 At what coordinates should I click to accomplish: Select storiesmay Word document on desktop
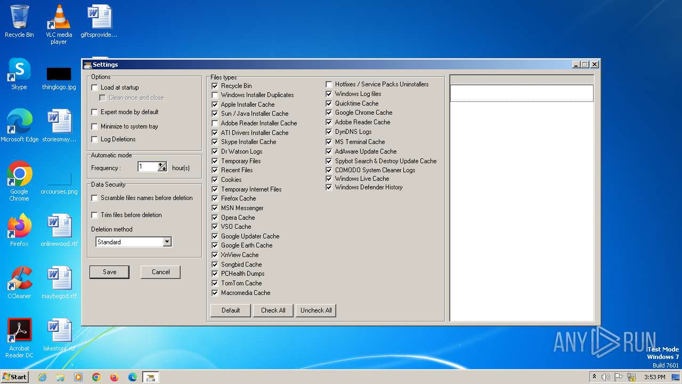click(x=59, y=126)
